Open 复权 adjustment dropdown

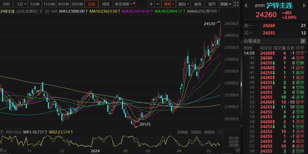click(169, 4)
